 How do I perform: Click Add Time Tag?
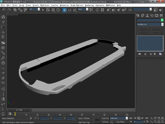pyautogui.click(x=84, y=122)
